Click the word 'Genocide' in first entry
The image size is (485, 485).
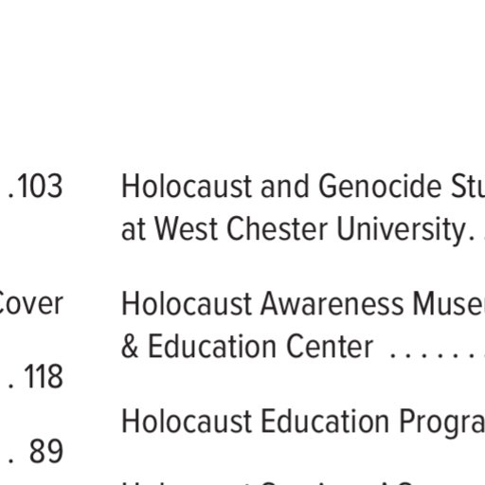(380, 187)
